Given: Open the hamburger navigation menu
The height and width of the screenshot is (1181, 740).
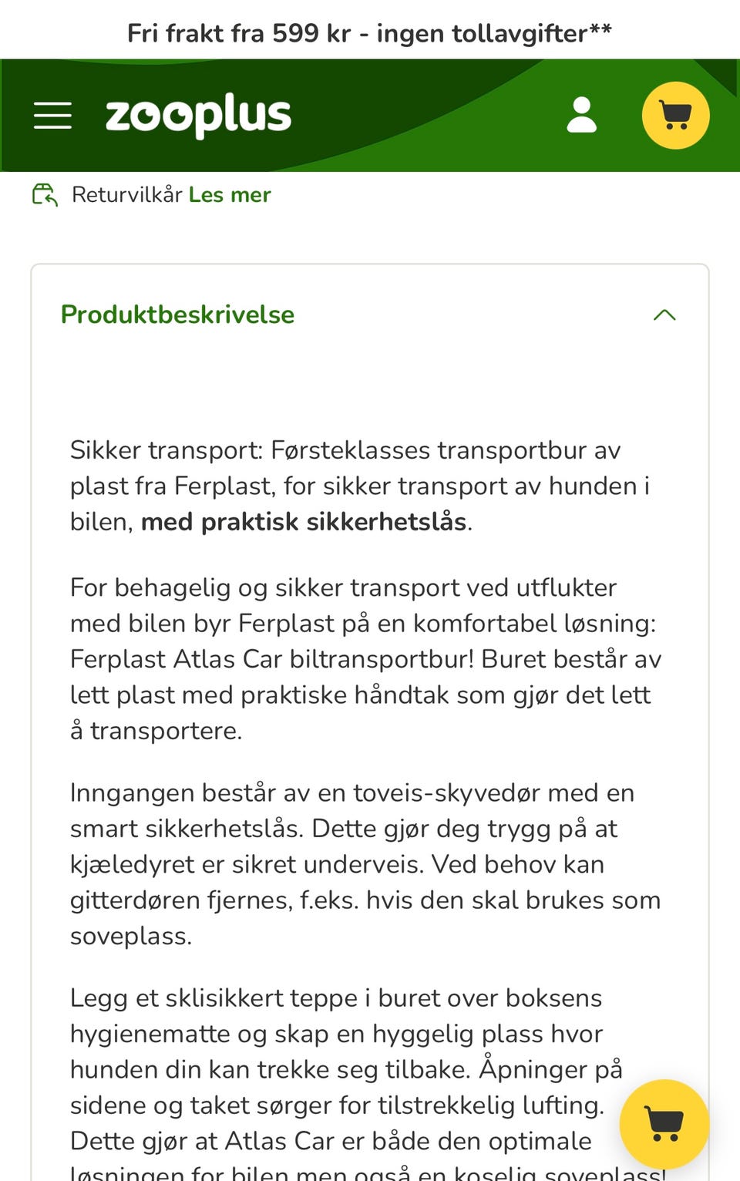Looking at the screenshot, I should 53,115.
